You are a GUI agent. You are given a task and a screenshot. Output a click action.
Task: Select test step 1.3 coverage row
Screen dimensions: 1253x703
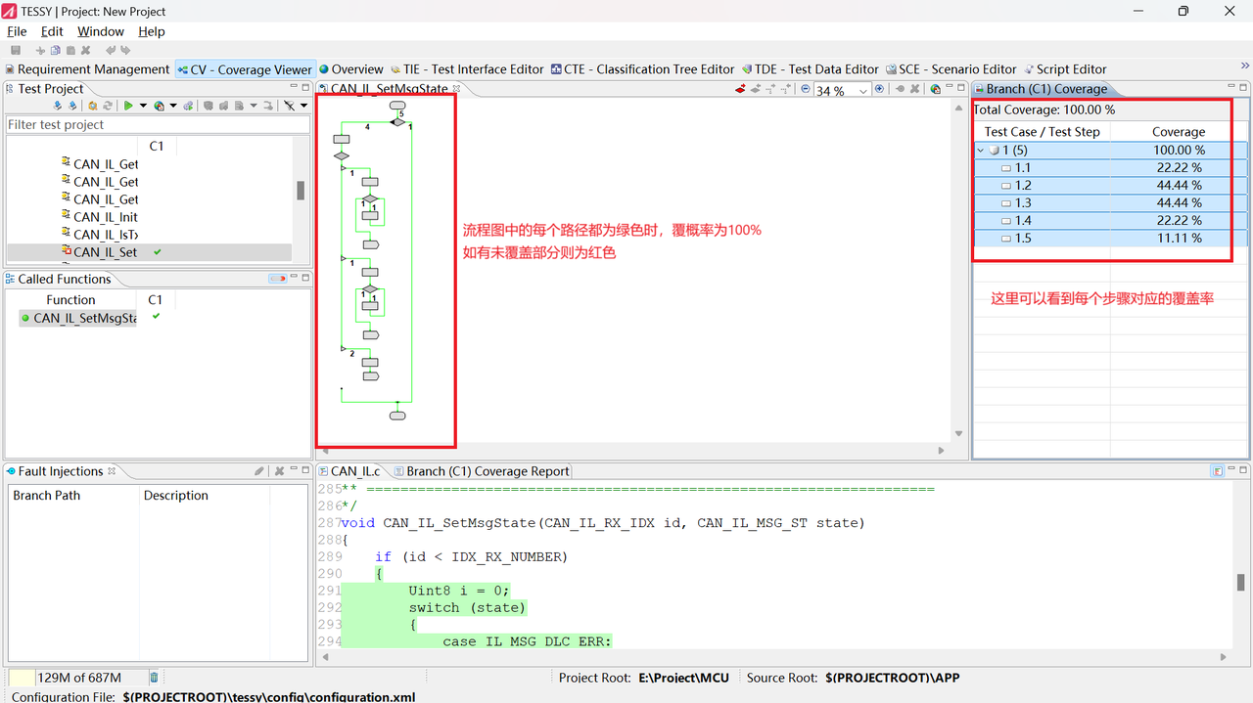(1111, 203)
